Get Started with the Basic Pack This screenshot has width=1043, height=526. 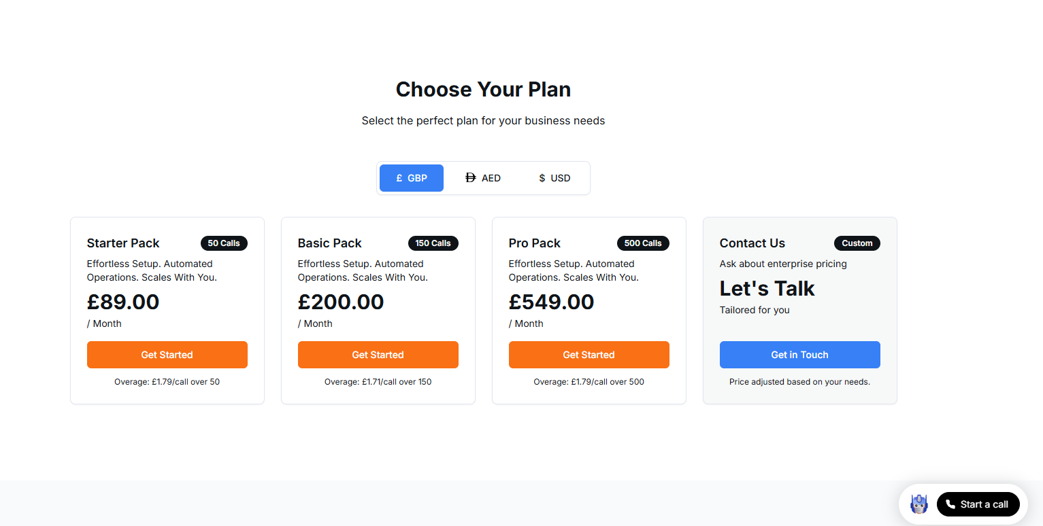[378, 355]
